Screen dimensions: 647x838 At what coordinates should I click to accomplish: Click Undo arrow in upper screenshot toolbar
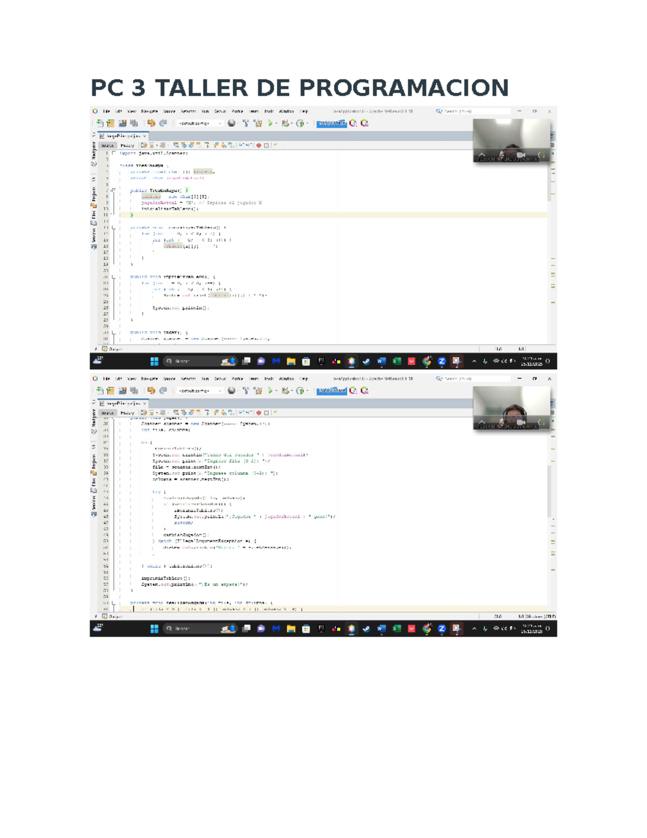152,124
